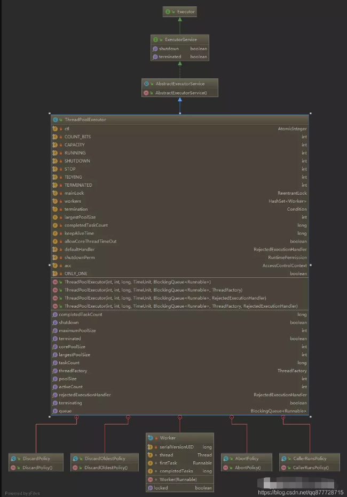Click the field icon beside serialVersionUID
This screenshot has height=497, width=347.
pyautogui.click(x=151, y=447)
